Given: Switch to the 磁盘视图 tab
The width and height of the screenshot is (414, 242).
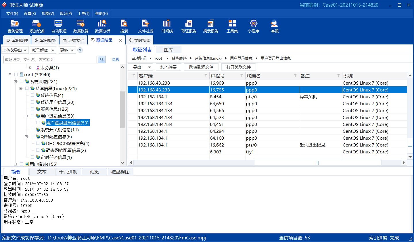Looking at the screenshot, I should (120, 172).
